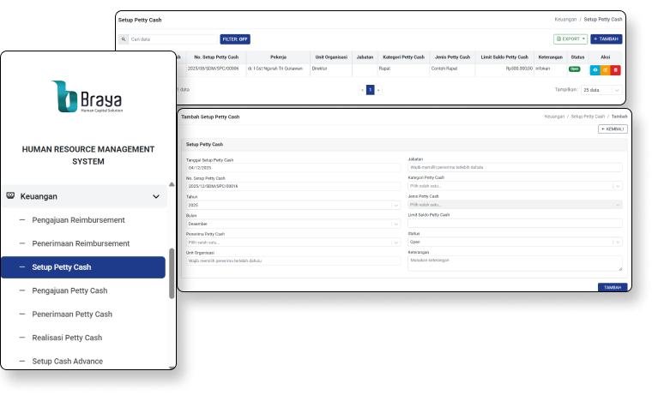Click the sidebar vertical scrollbar

pyautogui.click(x=172, y=274)
